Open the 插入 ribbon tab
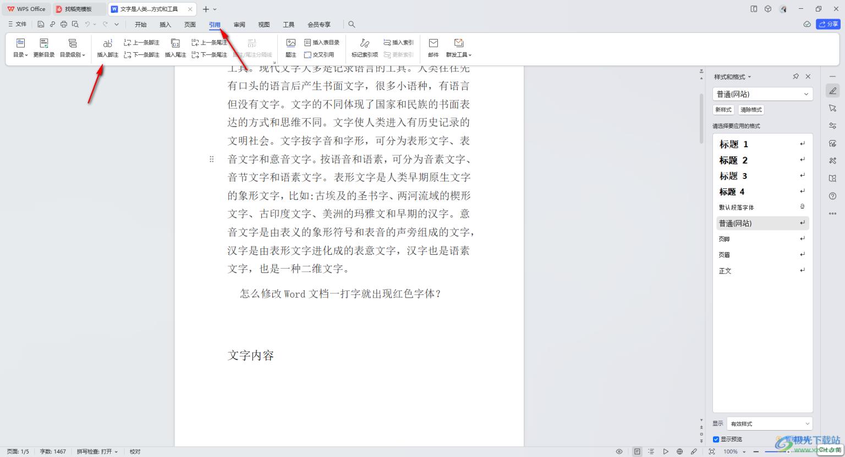 coord(166,24)
